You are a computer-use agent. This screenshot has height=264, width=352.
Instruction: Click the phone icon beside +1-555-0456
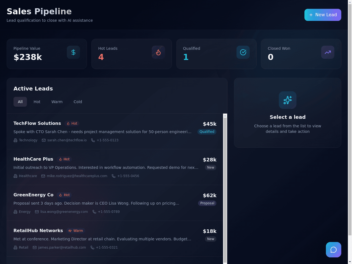point(114,176)
